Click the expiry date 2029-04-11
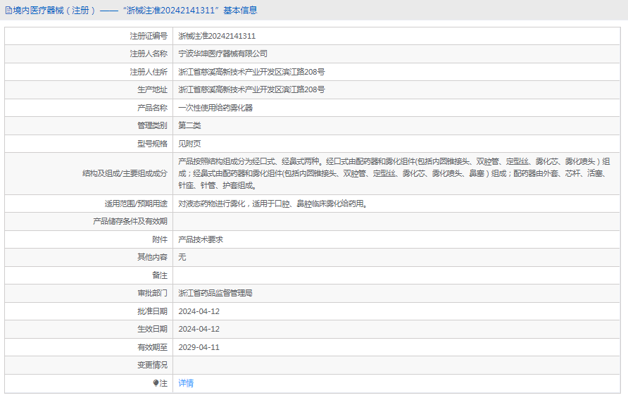Viewport: 628px width, 400px height. click(199, 347)
